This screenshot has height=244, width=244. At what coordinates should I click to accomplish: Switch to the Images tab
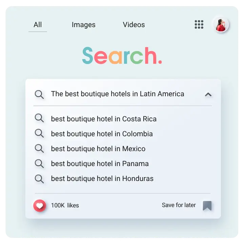pyautogui.click(x=83, y=25)
